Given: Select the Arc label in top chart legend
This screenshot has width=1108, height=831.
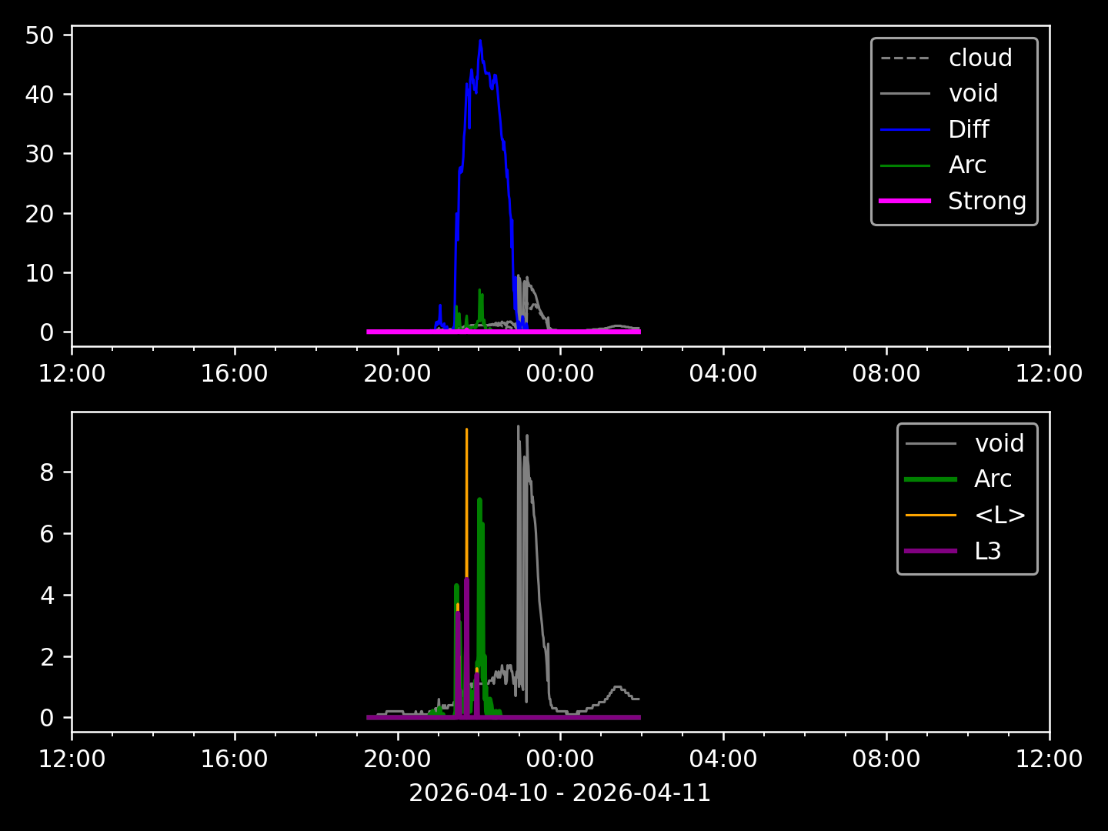Looking at the screenshot, I should click(967, 165).
